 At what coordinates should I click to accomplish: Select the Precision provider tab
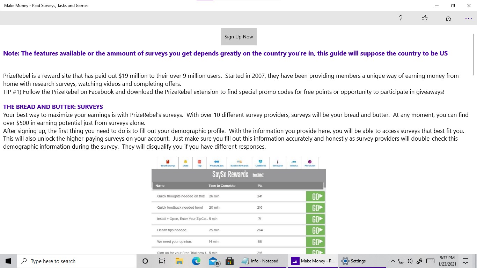(x=310, y=163)
